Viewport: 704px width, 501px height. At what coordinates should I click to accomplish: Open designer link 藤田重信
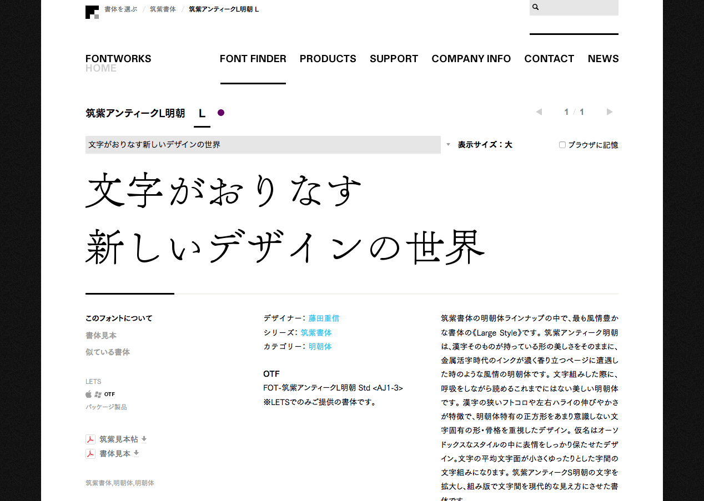(x=324, y=318)
